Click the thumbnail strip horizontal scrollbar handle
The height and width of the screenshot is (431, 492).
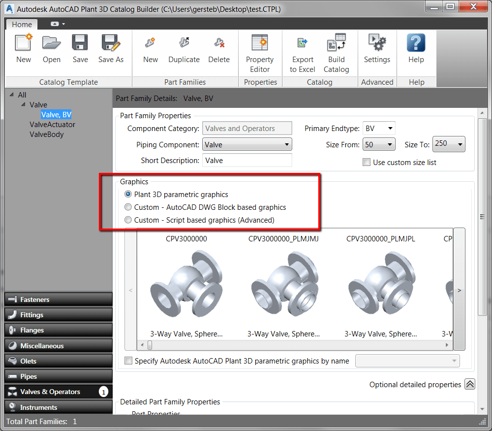point(150,345)
